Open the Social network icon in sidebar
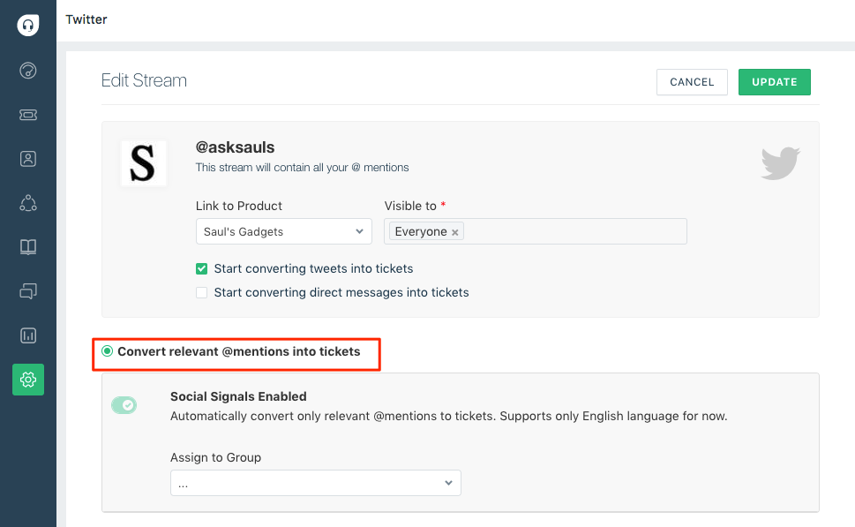855x527 pixels. pos(28,203)
